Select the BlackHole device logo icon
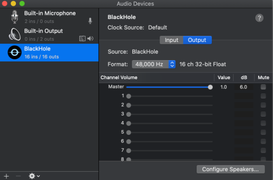Viewport: 273px width, 180px height. pyautogui.click(x=15, y=53)
